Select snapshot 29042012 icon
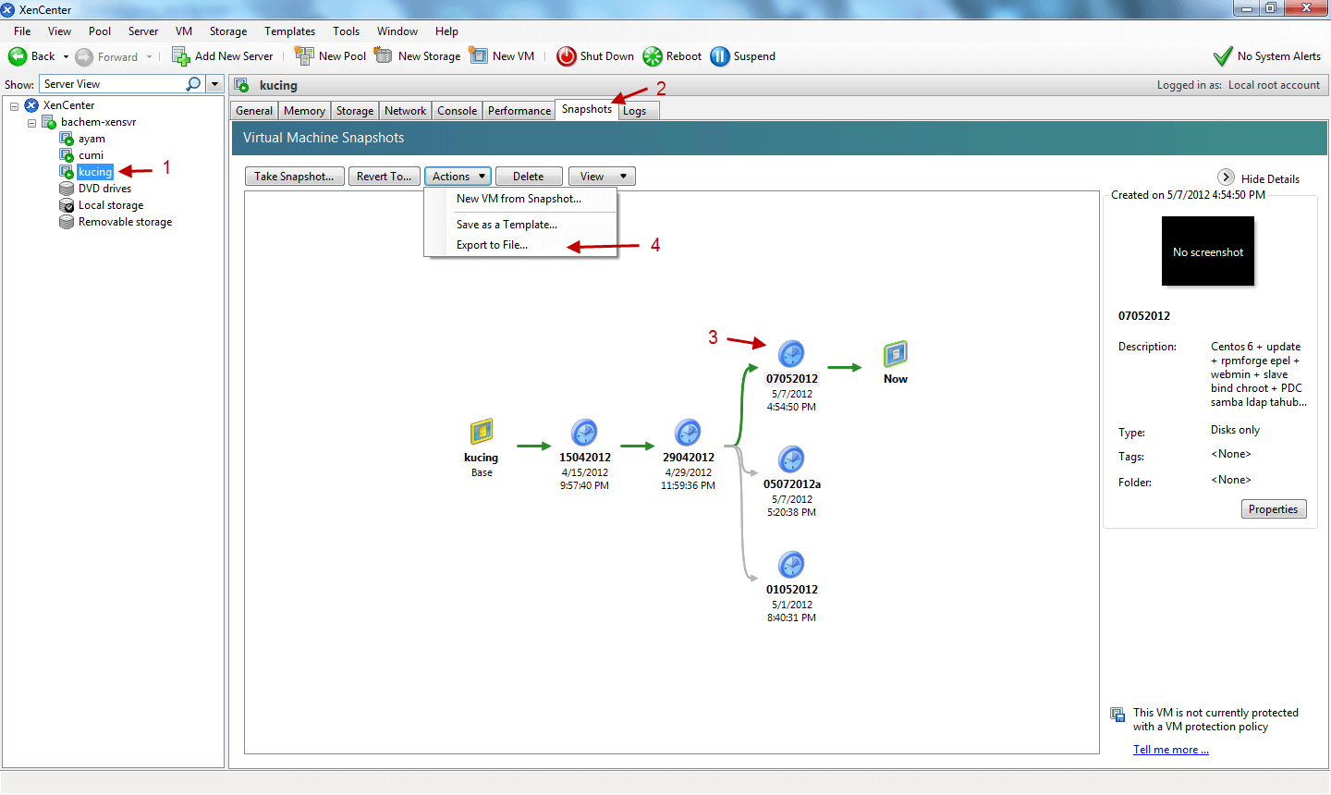The height and width of the screenshot is (795, 1331). (688, 432)
